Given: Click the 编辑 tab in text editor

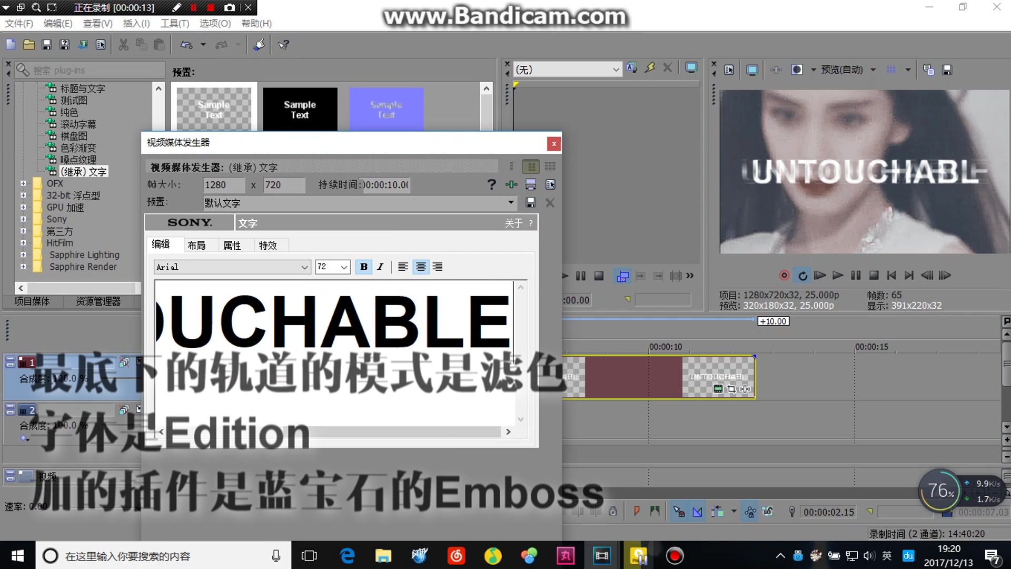Looking at the screenshot, I should [x=161, y=244].
